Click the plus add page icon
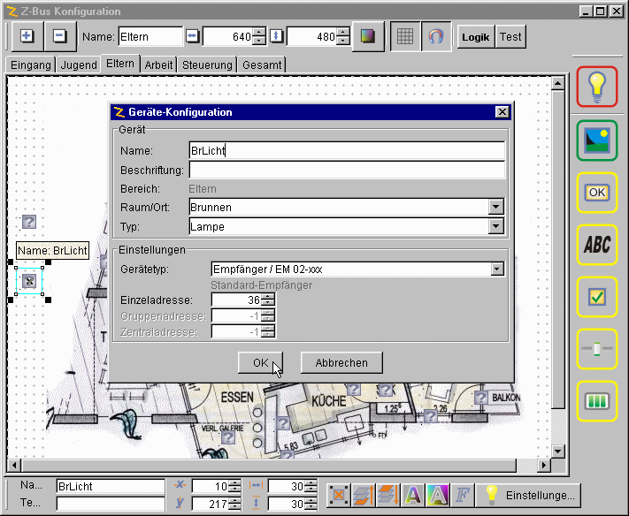 click(27, 37)
